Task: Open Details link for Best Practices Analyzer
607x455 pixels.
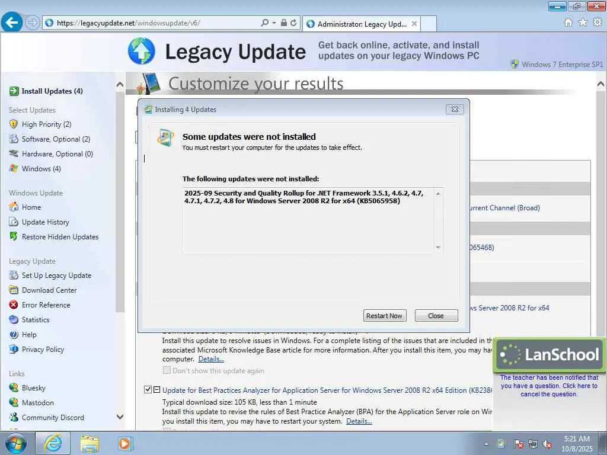Action: click(359, 421)
